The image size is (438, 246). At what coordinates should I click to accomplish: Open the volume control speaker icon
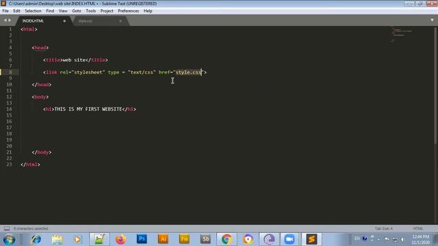tap(402, 239)
